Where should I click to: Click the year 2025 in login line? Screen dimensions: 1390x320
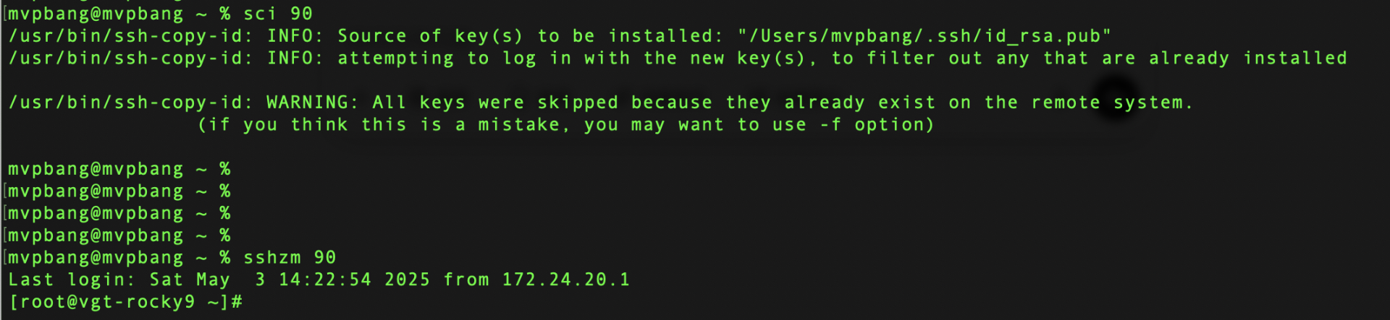[407, 280]
